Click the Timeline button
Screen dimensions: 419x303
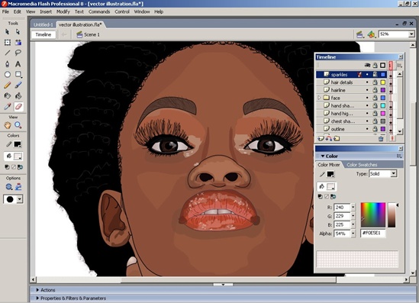click(44, 35)
